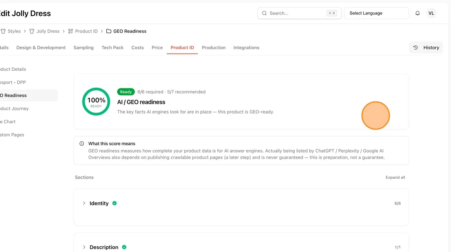Switch to the Design & Development tab
This screenshot has height=252, width=451.
[x=41, y=48]
